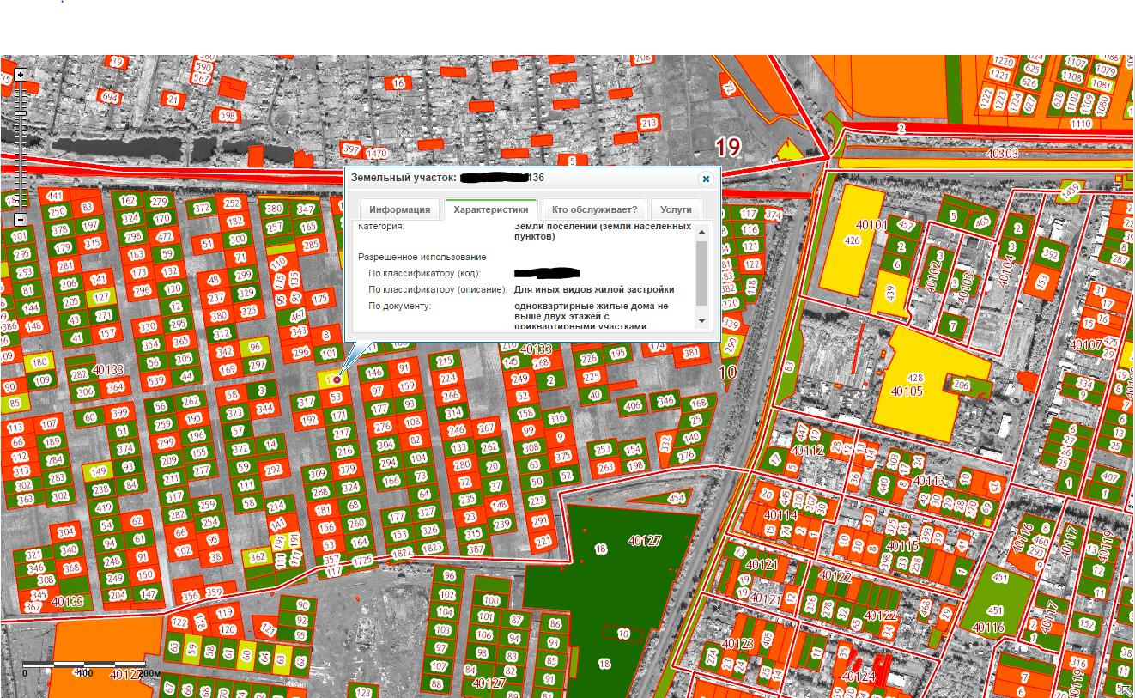Image resolution: width=1135 pixels, height=698 pixels.
Task: Click cadastral quarter label 40123
Action: pyautogui.click(x=737, y=644)
